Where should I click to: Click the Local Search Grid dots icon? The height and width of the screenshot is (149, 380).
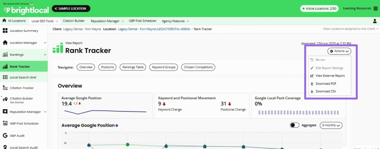[5, 77]
